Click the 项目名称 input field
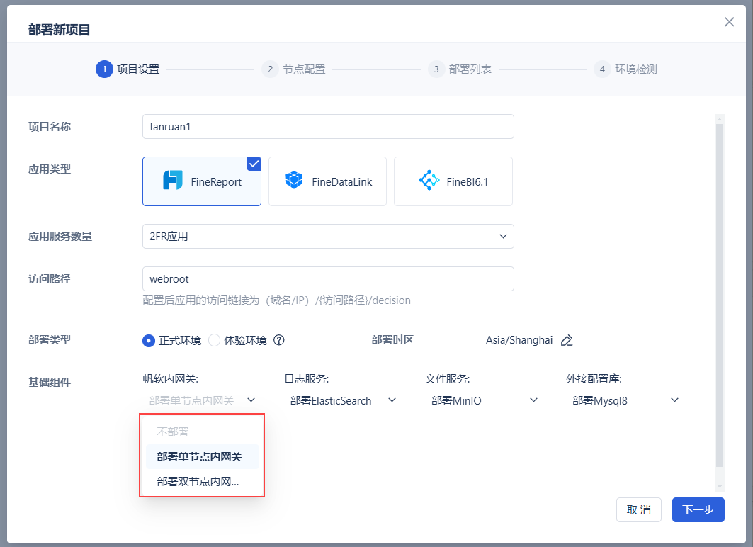This screenshot has width=753, height=547. pyautogui.click(x=328, y=126)
